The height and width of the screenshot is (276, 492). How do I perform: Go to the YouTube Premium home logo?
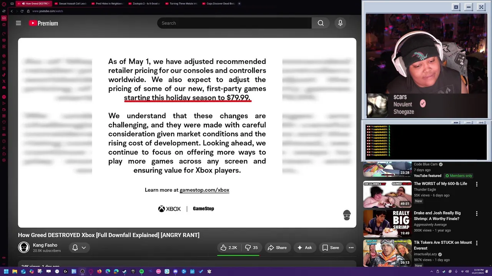[x=43, y=23]
